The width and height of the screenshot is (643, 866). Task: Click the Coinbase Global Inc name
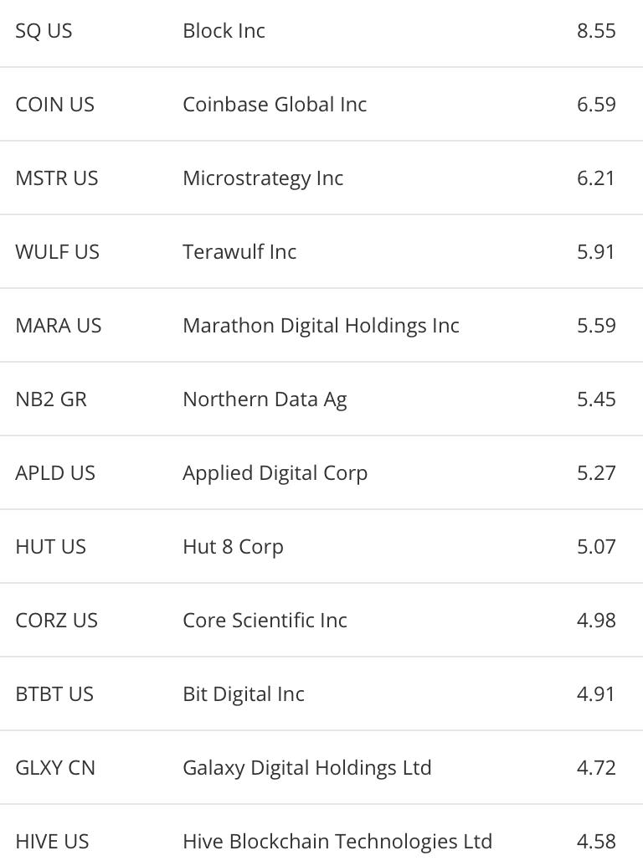tap(275, 105)
